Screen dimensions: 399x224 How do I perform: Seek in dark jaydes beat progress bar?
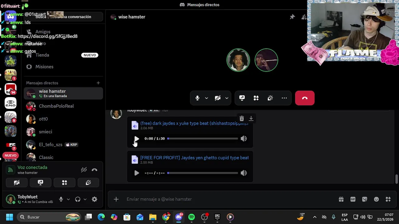(203, 138)
